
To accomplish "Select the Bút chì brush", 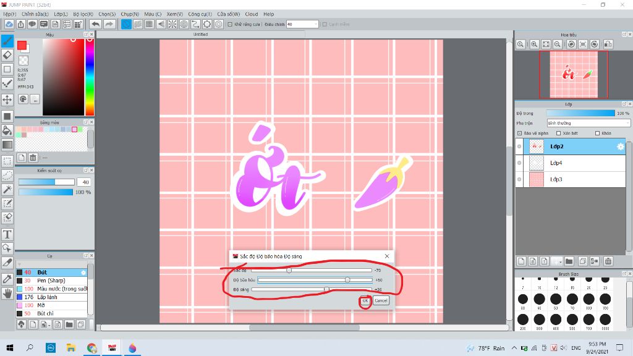I will click(x=52, y=313).
